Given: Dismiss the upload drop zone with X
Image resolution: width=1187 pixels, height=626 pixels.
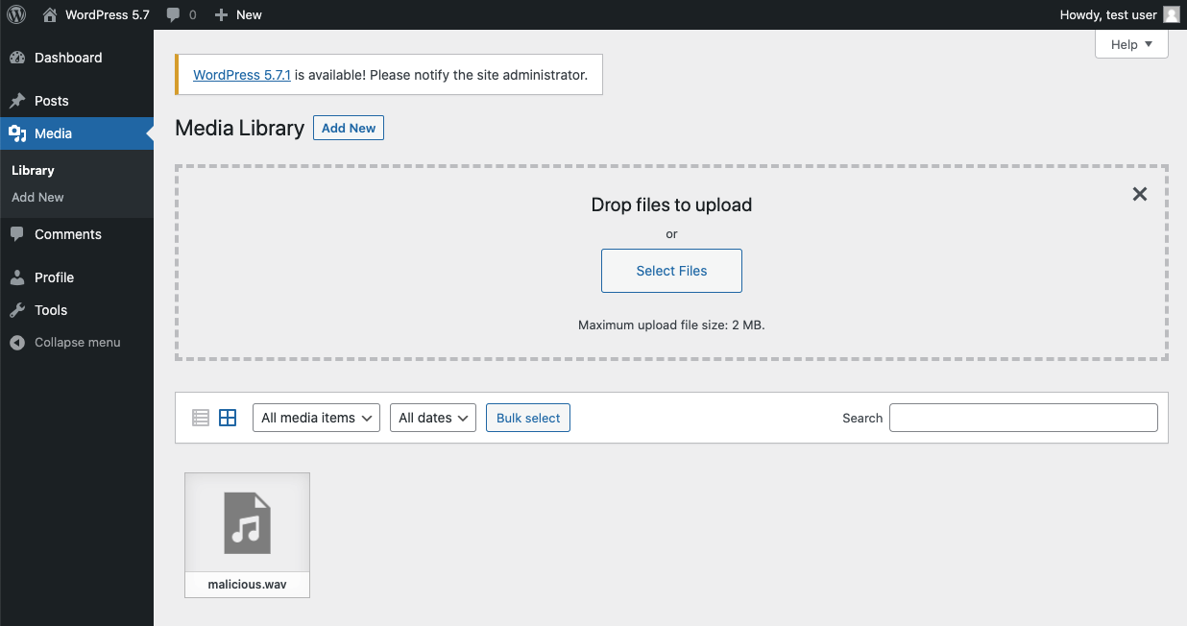Looking at the screenshot, I should 1140,194.
